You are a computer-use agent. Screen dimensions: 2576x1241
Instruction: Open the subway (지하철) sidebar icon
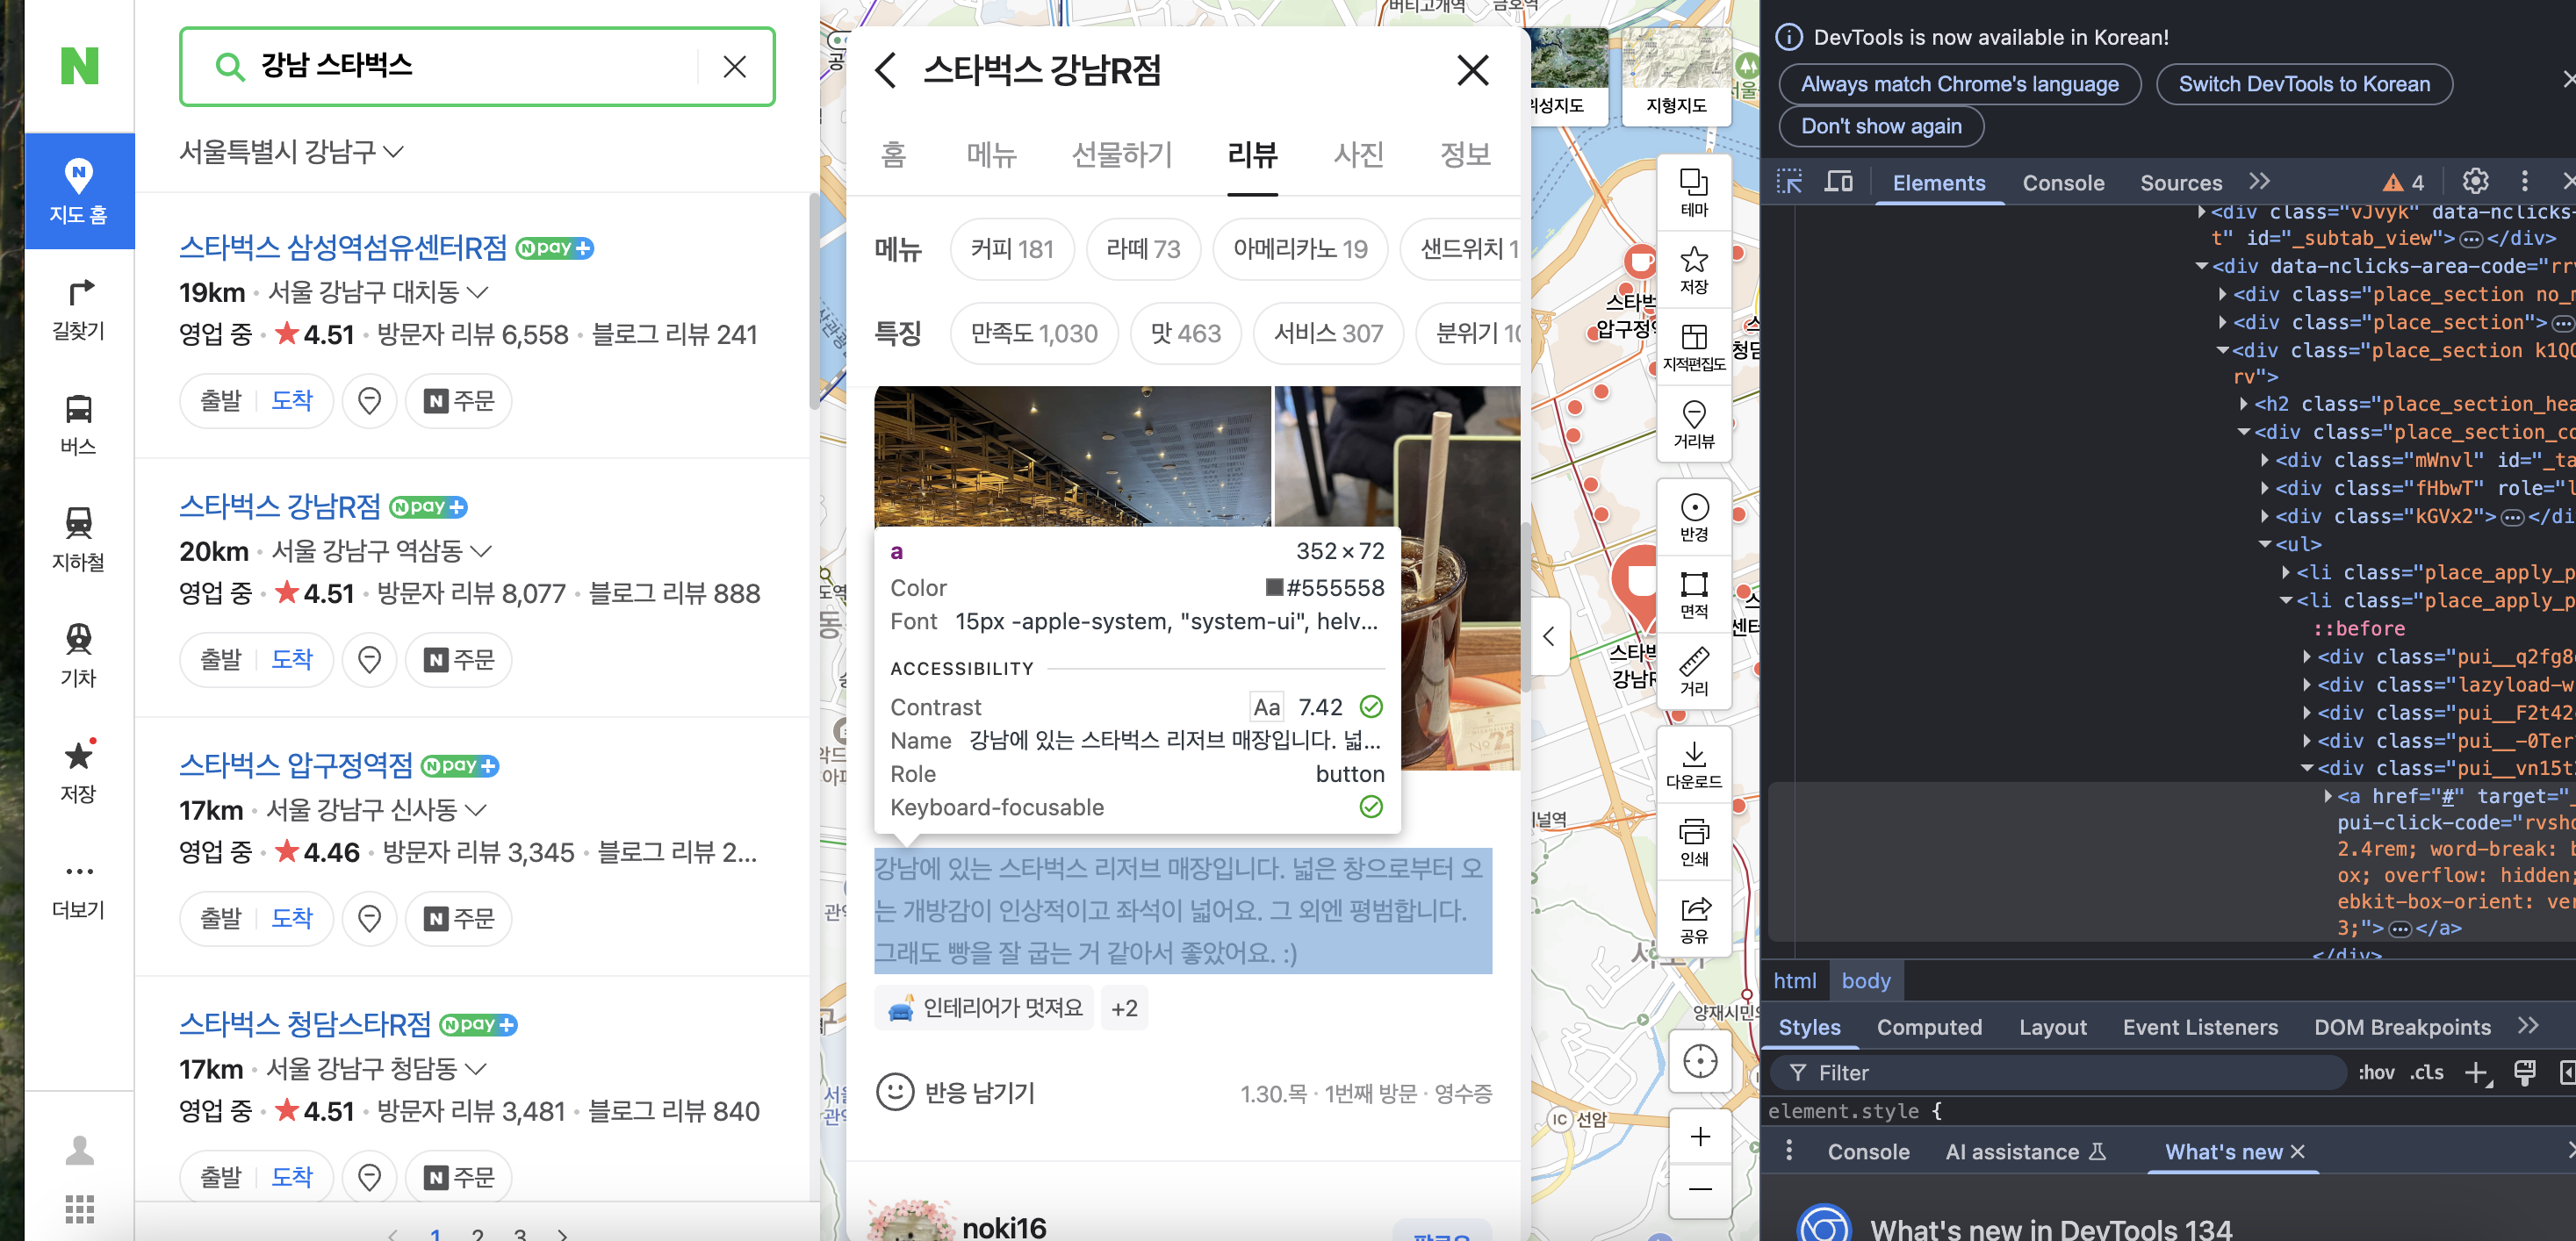pyautogui.click(x=78, y=536)
